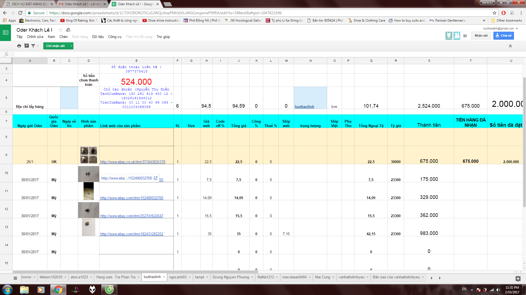
Task: Star the Oder Khách Lẻ document
Action: (x=61, y=30)
